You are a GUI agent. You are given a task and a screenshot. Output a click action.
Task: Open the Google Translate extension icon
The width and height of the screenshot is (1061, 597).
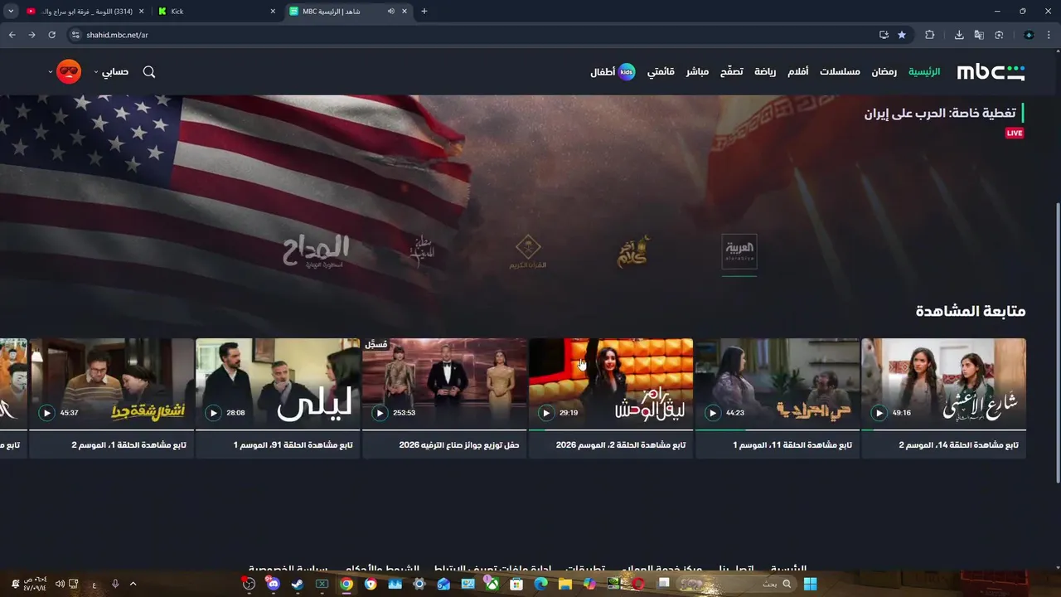click(x=979, y=35)
